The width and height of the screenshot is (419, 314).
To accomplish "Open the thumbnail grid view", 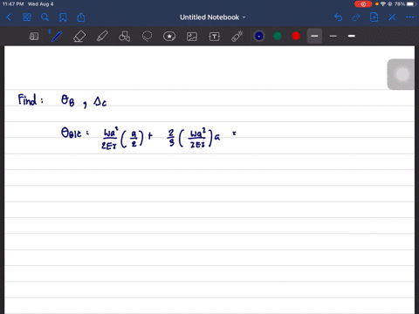I will (27, 17).
